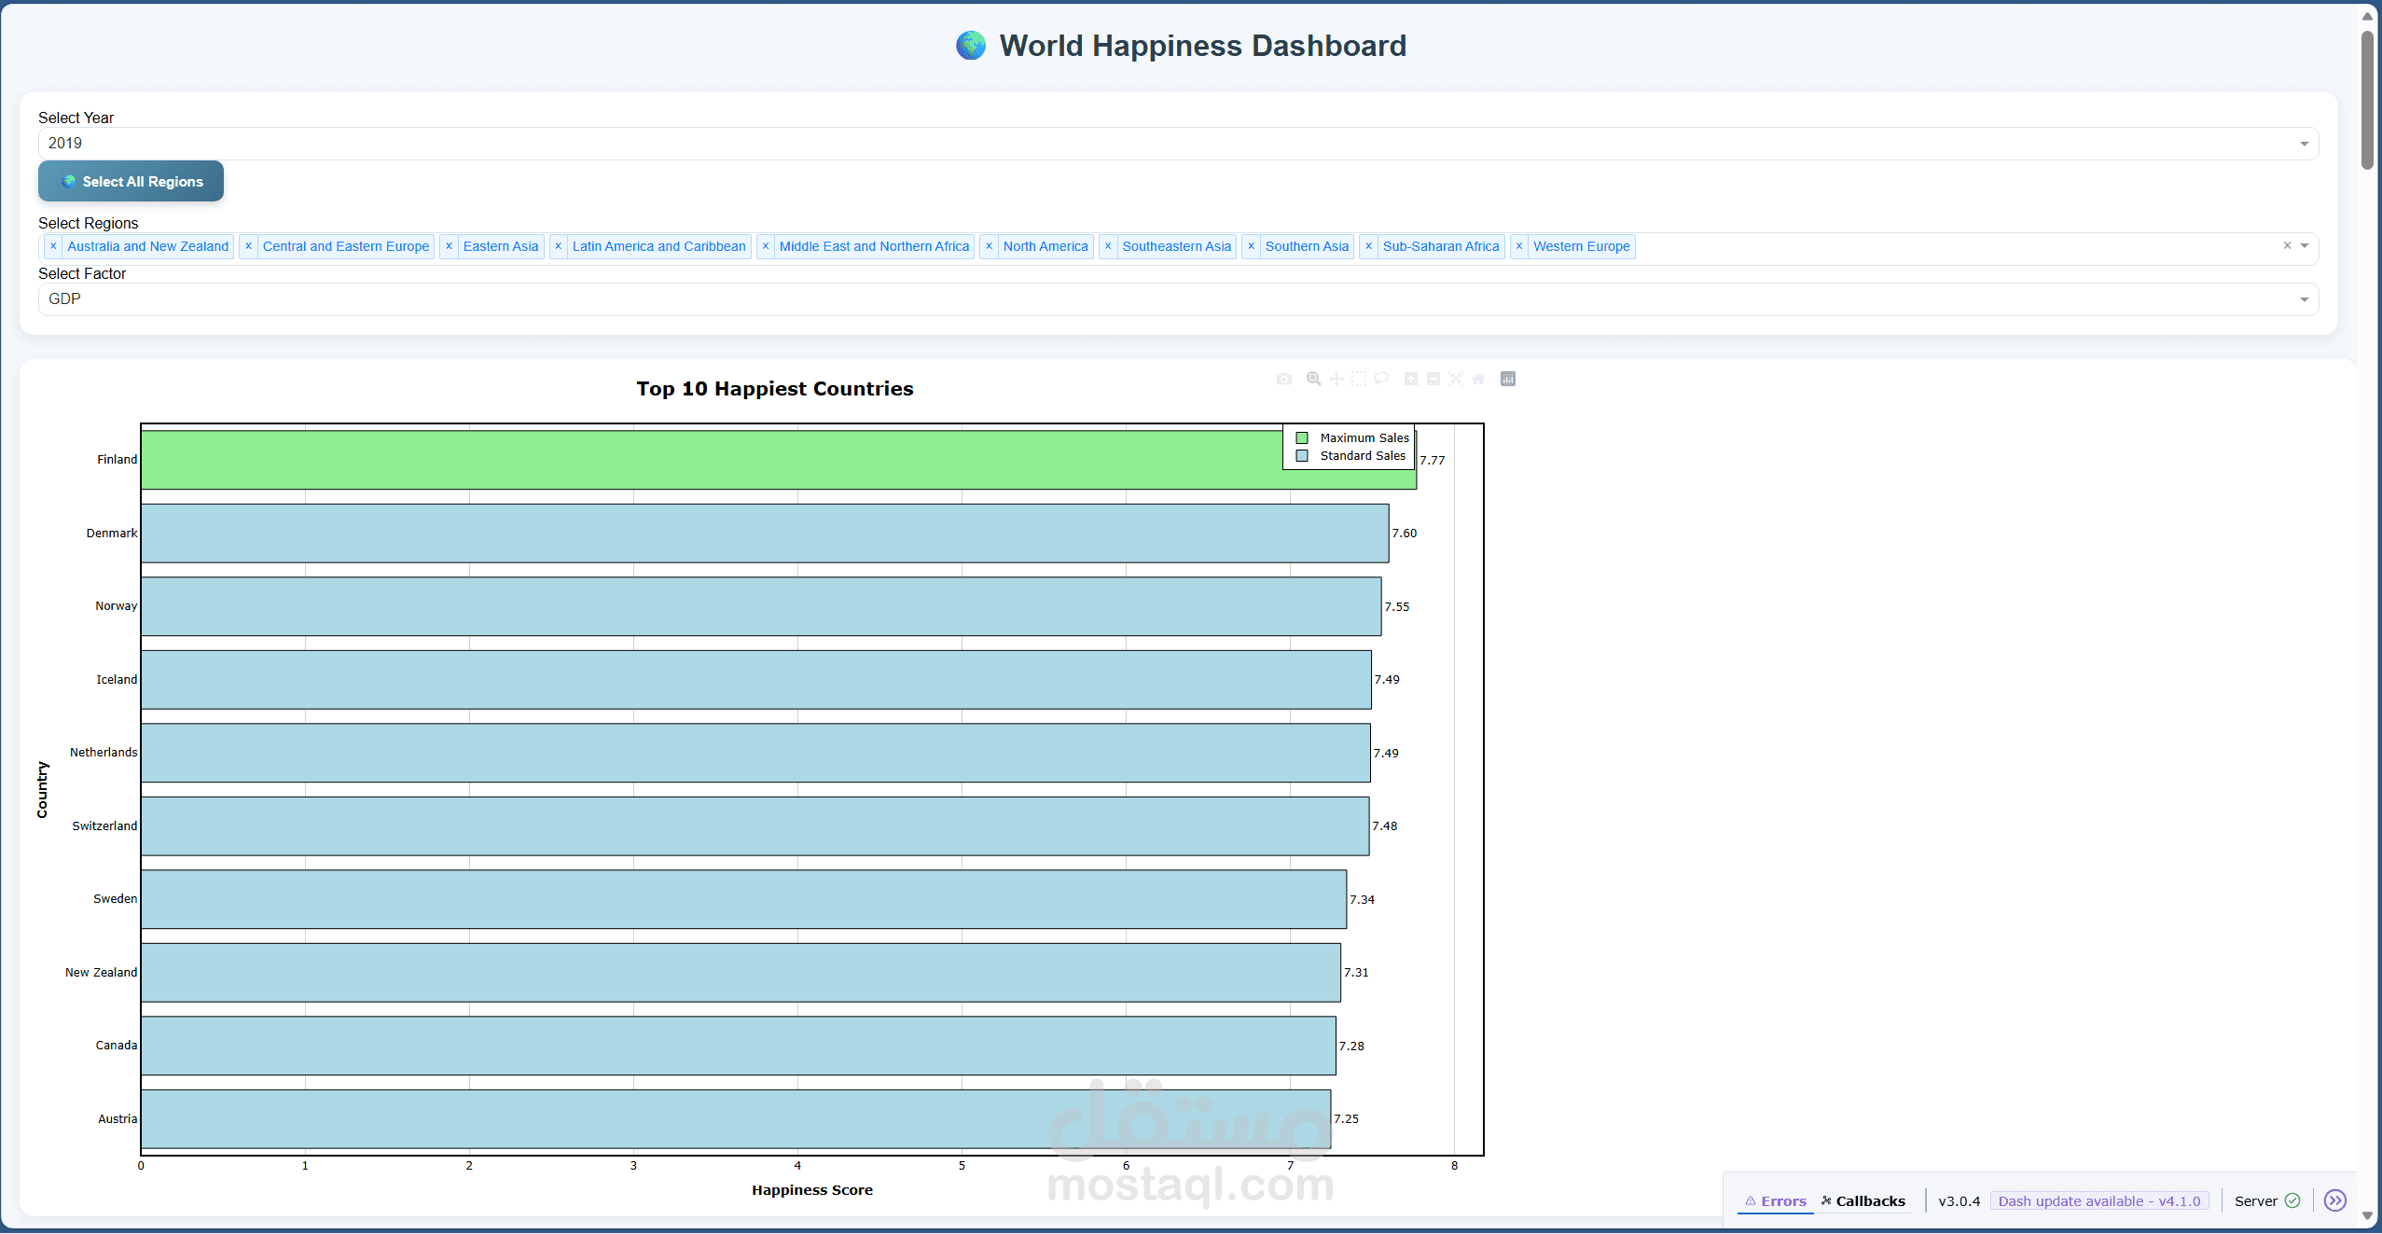The width and height of the screenshot is (2382, 1234).
Task: Click the Austria bar in chart
Action: coord(736,1119)
